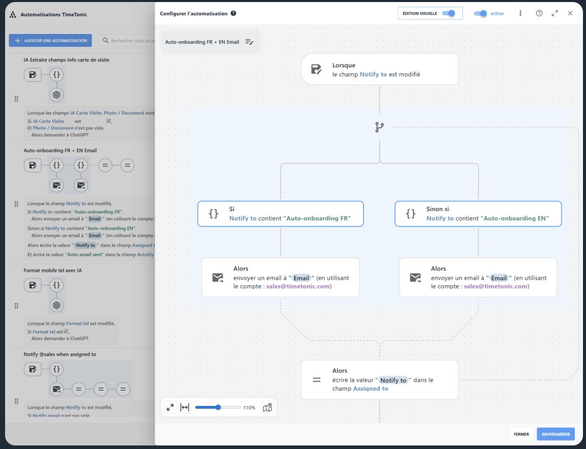This screenshot has height=449, width=586.
Task: Click the Fermer button
Action: click(x=521, y=434)
